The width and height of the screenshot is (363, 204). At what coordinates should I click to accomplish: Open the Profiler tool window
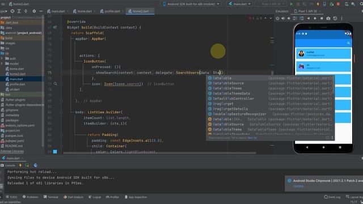click(x=112, y=197)
